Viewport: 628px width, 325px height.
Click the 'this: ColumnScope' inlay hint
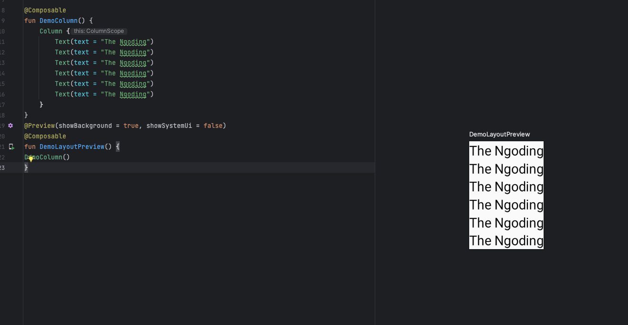[x=99, y=31]
